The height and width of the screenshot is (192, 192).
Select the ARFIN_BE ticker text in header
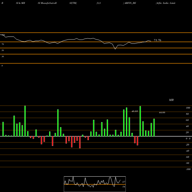click(130, 3)
